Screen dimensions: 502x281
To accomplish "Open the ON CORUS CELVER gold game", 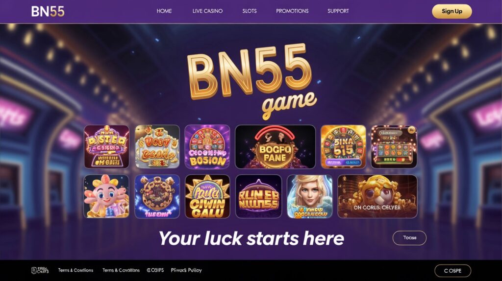I will coord(377,196).
